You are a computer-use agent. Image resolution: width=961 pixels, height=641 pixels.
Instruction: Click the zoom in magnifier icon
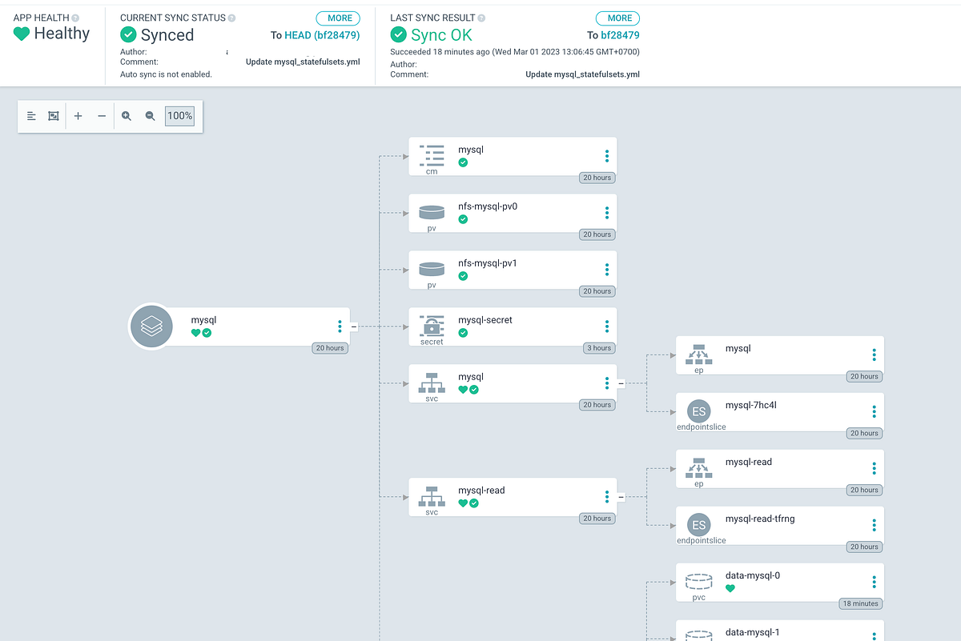127,116
